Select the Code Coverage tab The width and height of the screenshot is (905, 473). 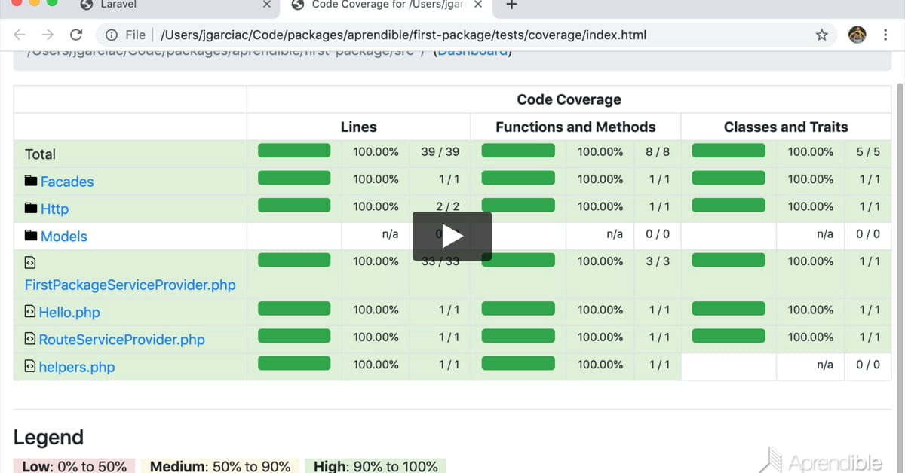[386, 5]
